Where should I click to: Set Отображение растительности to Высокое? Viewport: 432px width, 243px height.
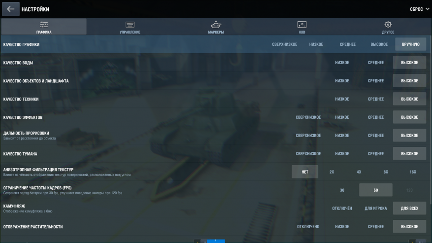409,226
